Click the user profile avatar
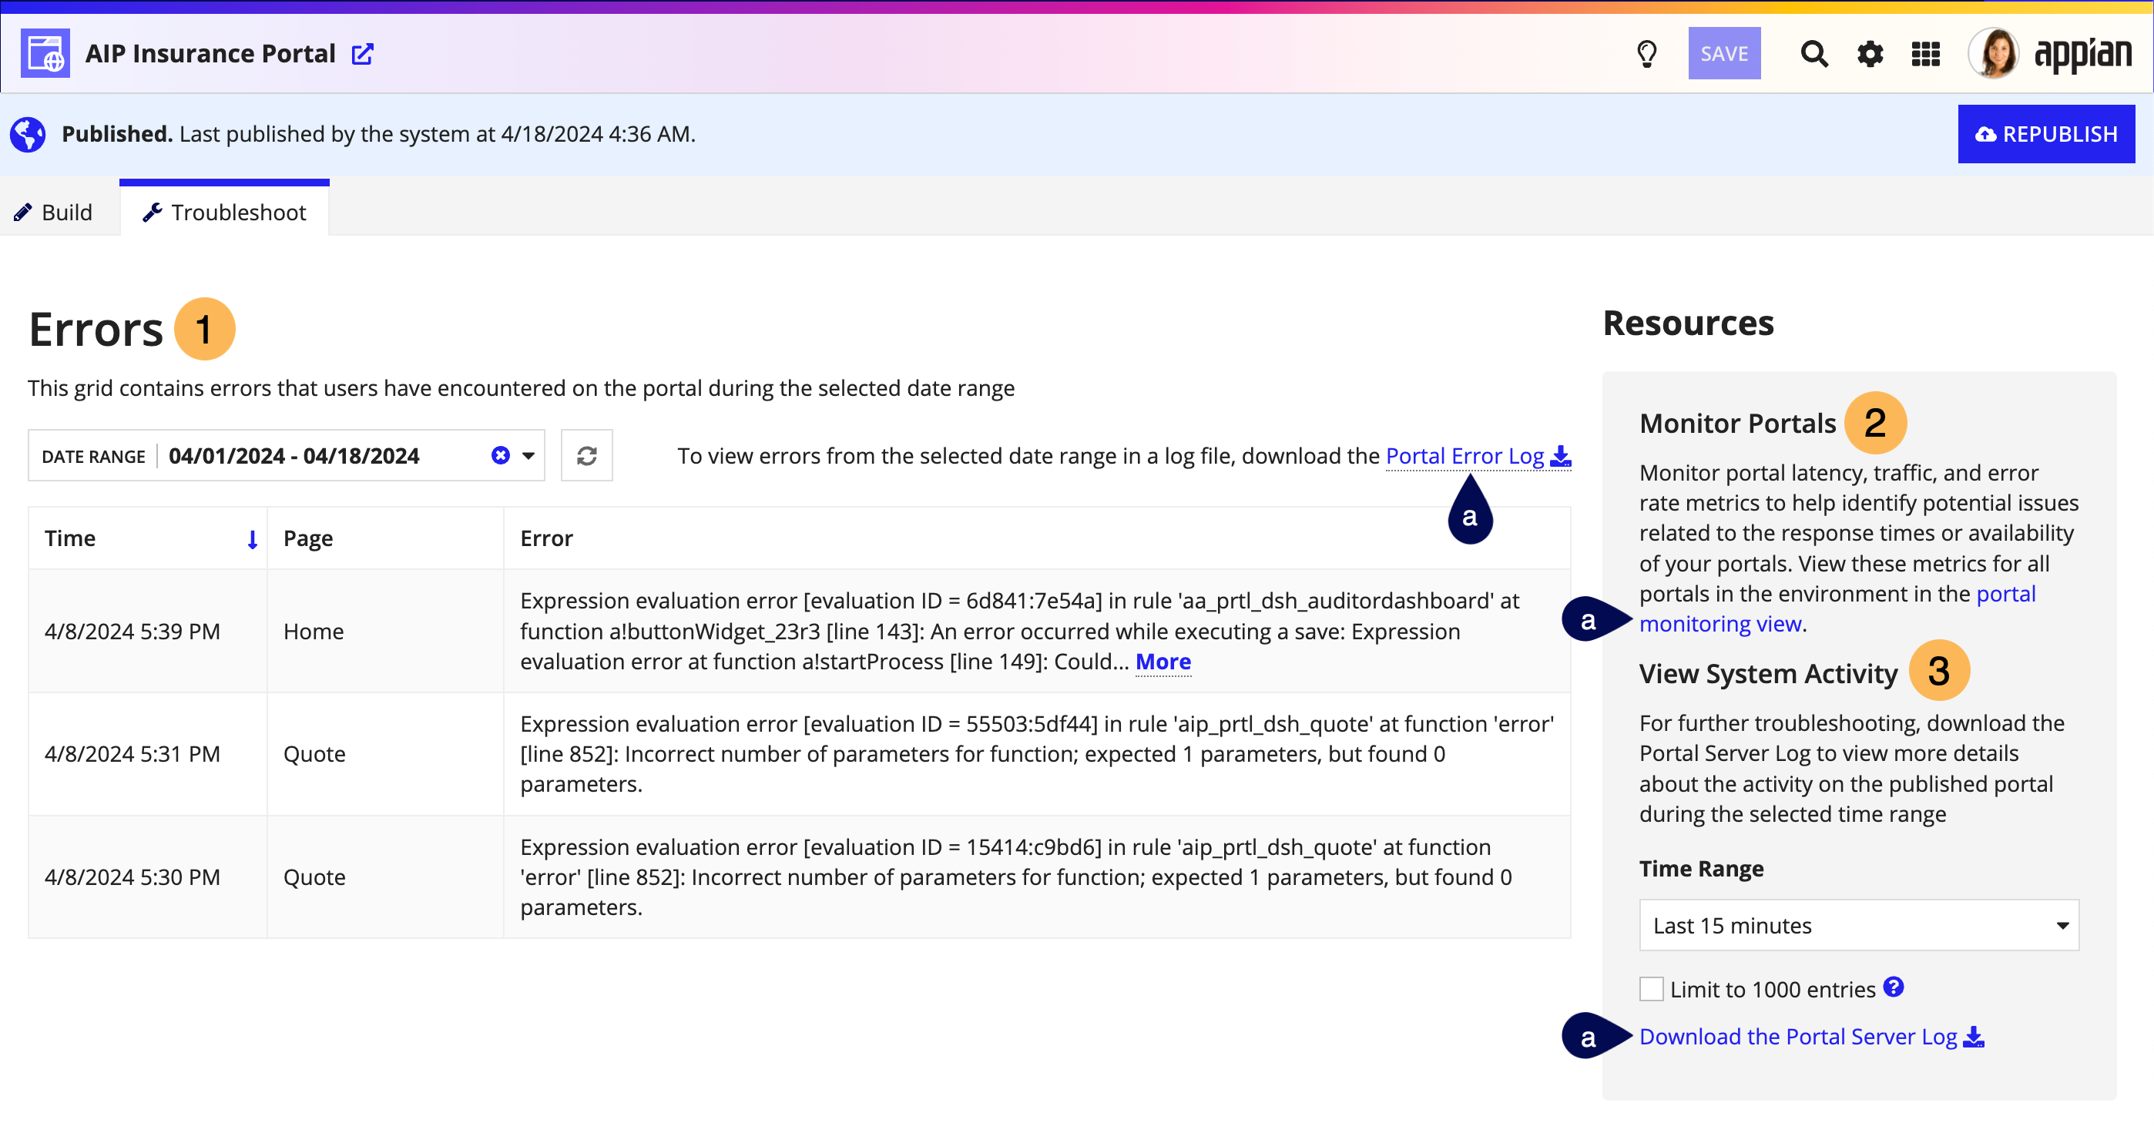Image resolution: width=2154 pixels, height=1143 pixels. pos(1995,53)
